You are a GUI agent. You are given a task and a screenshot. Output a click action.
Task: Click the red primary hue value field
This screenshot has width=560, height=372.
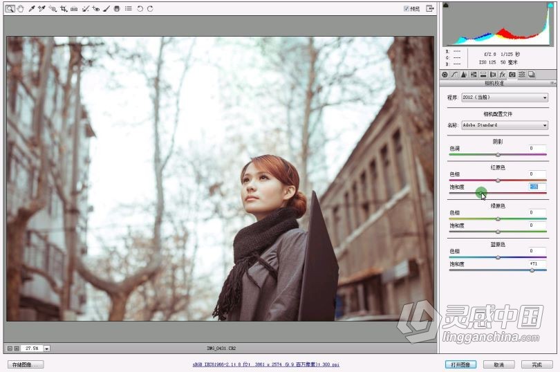(x=537, y=174)
